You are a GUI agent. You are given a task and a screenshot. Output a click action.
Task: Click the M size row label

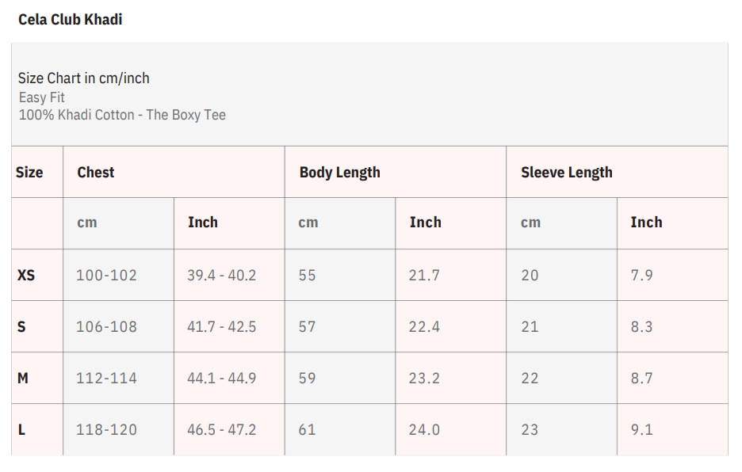[23, 378]
